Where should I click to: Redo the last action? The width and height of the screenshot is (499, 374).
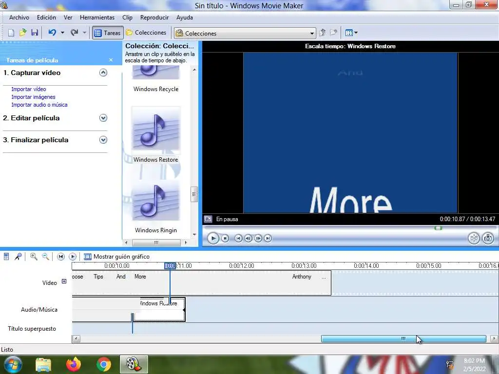[x=75, y=33]
